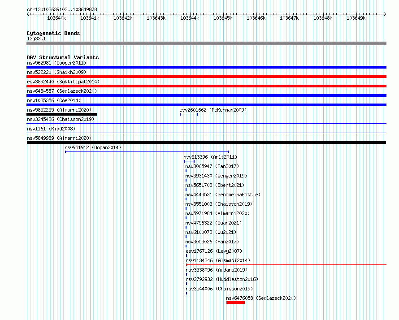Open nsv1161 (Kidd2008) variant label
The width and height of the screenshot is (399, 320).
(x=51, y=129)
